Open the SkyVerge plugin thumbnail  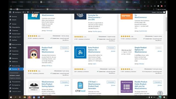pyautogui.click(x=34, y=87)
